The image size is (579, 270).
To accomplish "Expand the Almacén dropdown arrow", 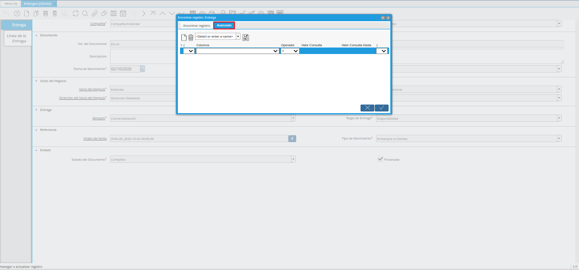I will click(x=293, y=118).
